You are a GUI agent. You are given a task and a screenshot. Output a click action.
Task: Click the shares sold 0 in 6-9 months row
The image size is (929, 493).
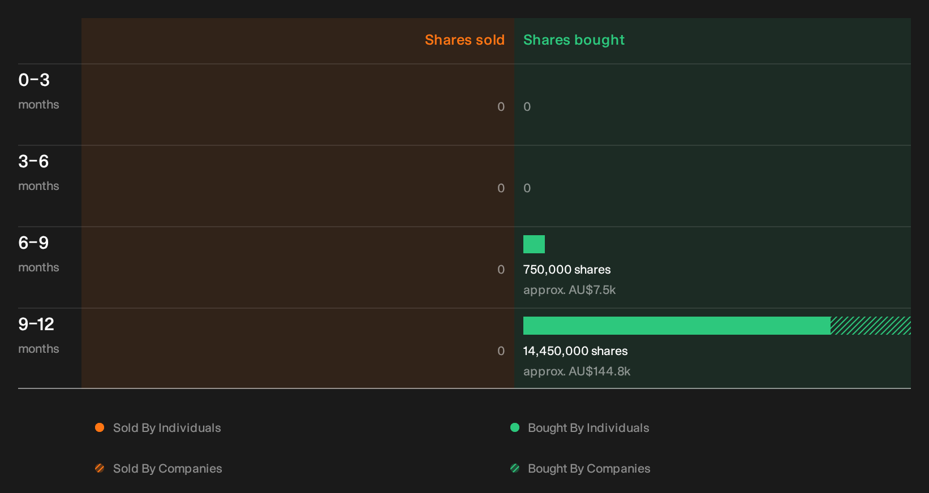coord(501,270)
